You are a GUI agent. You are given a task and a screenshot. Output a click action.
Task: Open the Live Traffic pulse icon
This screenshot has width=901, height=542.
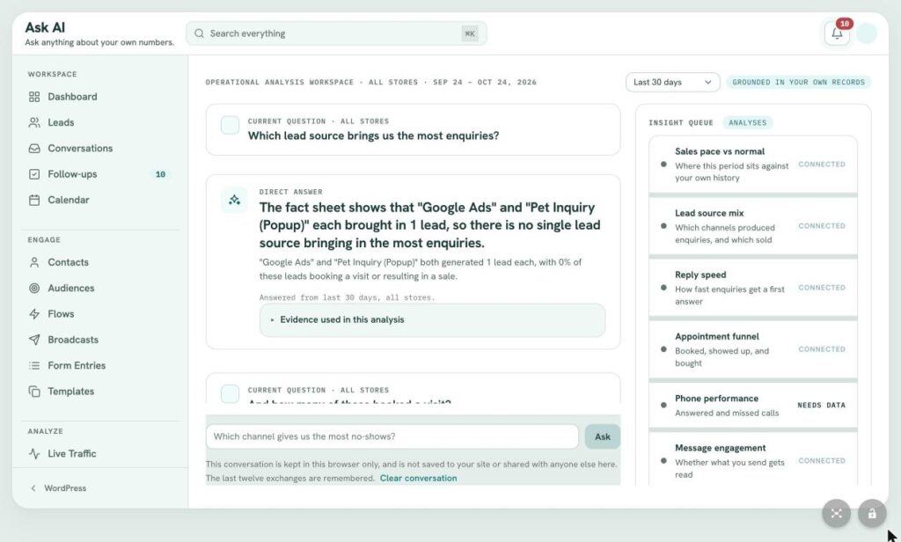tap(34, 453)
